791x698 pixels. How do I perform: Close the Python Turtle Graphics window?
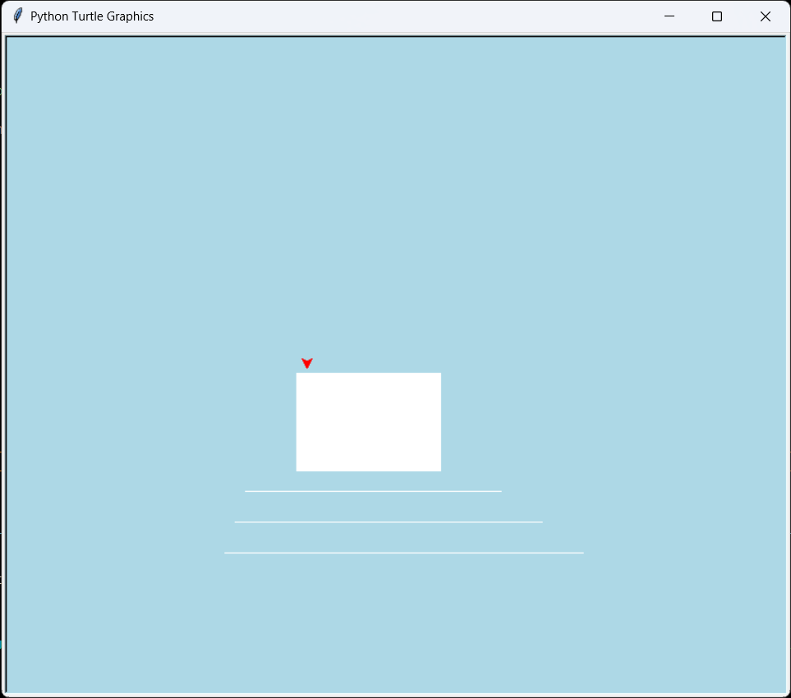click(765, 16)
